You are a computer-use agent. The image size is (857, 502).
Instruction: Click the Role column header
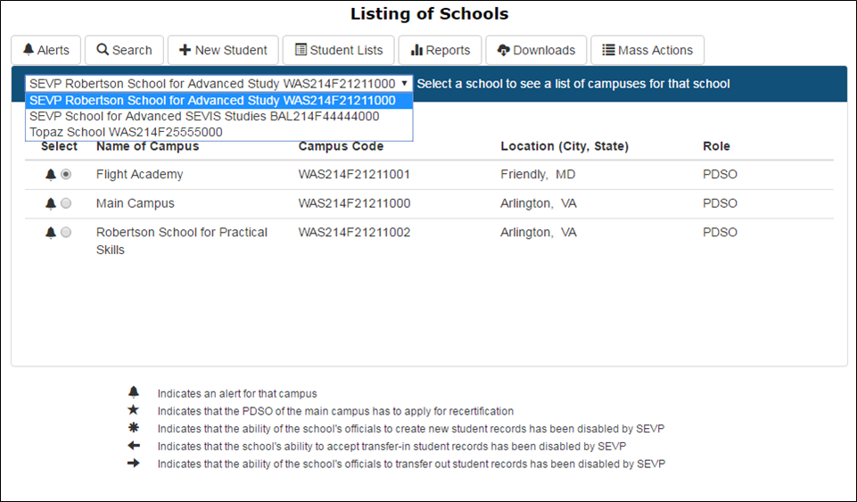coord(716,146)
